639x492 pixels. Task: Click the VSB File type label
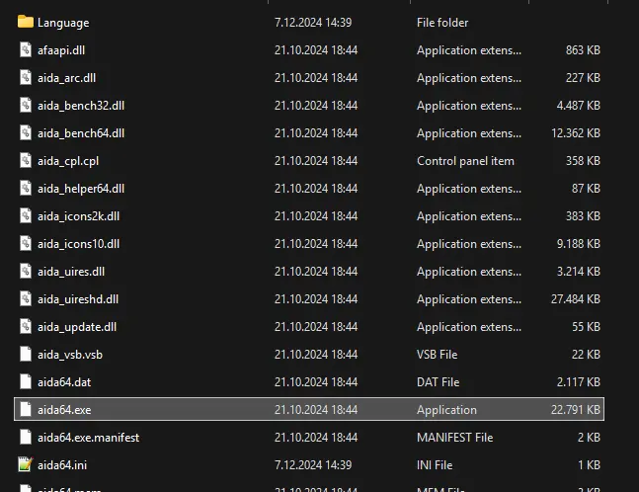[x=437, y=355]
